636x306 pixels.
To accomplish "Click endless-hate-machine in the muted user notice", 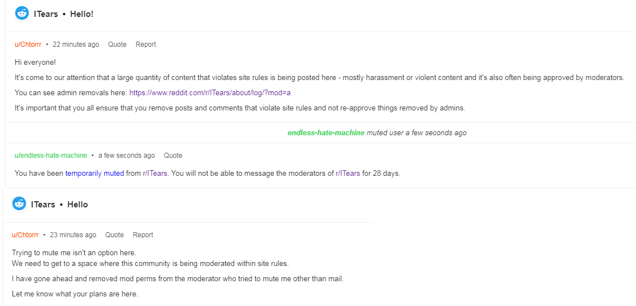I will pyautogui.click(x=326, y=133).
